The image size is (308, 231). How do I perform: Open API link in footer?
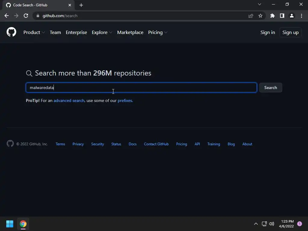(197, 144)
